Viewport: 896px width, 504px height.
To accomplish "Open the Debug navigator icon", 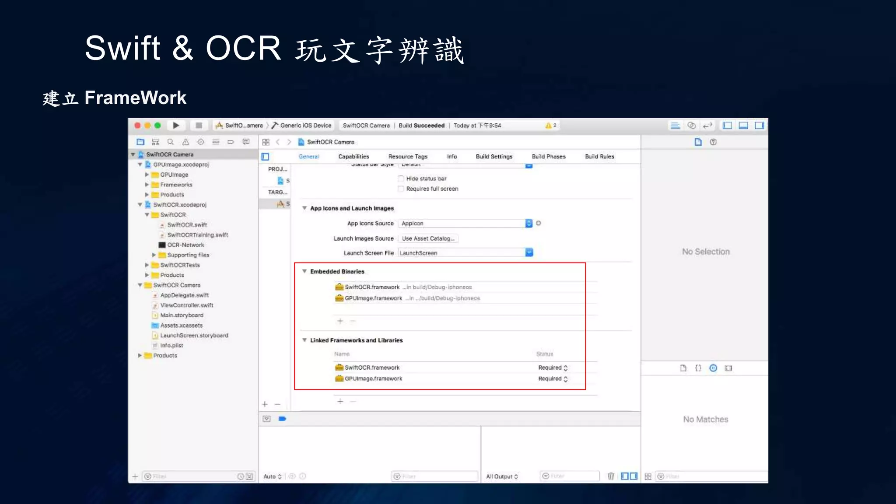I will point(216,142).
